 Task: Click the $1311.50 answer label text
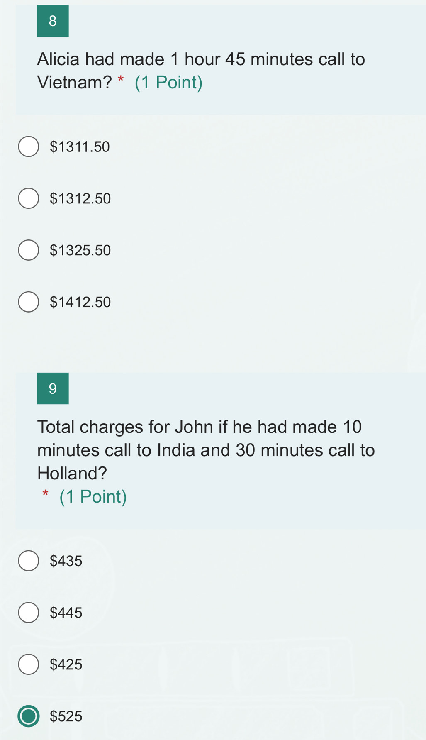coord(80,146)
